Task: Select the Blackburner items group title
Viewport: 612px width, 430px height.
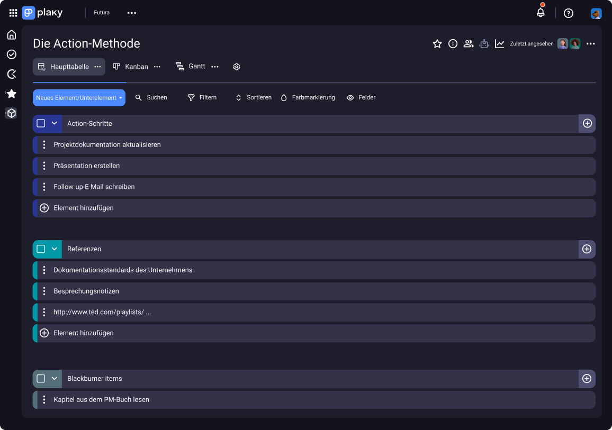Action: click(94, 379)
